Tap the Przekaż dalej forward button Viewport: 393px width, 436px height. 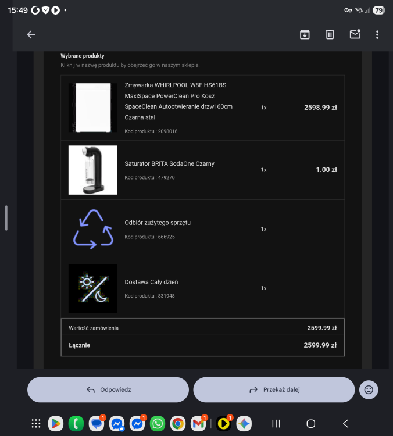(274, 389)
